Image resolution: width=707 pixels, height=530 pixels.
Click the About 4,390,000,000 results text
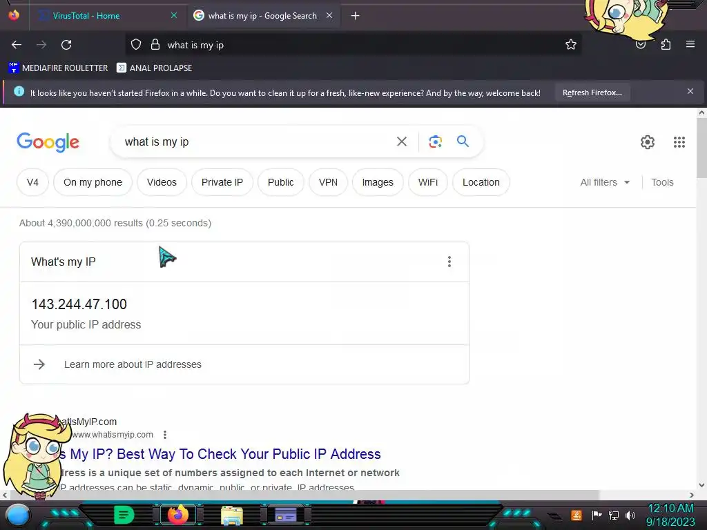[x=115, y=223]
